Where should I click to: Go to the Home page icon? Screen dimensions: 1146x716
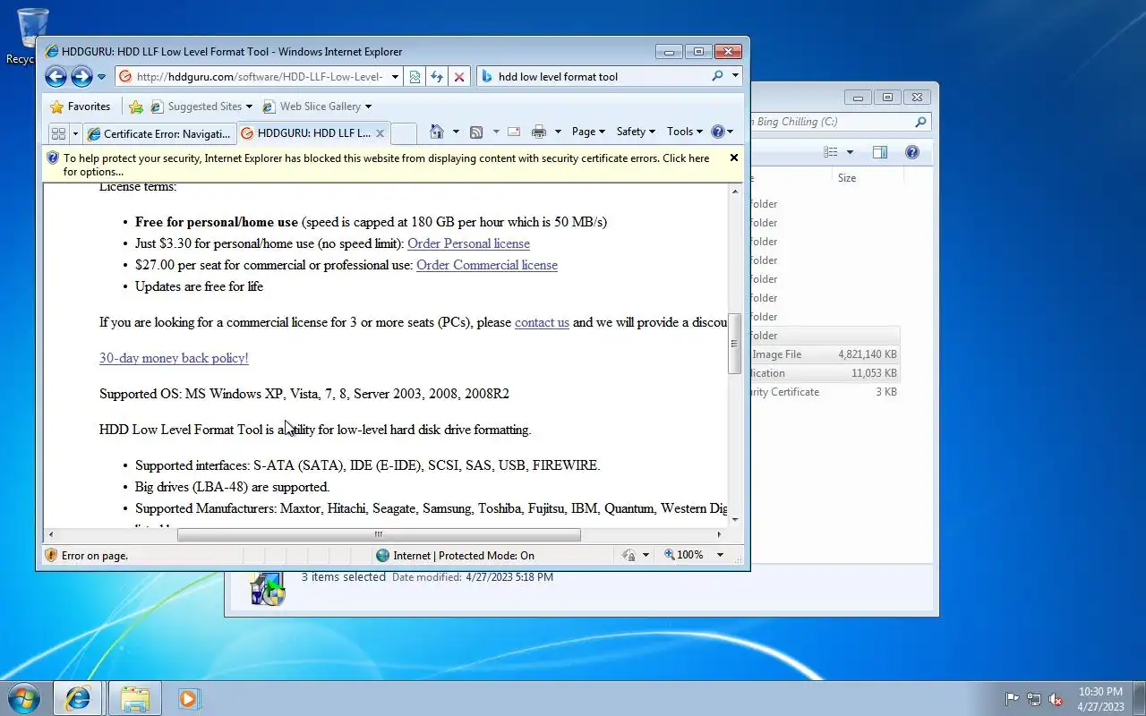click(437, 132)
